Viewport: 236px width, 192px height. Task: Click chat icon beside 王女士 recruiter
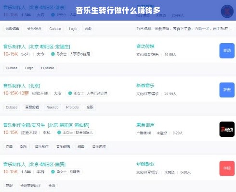pos(59,132)
